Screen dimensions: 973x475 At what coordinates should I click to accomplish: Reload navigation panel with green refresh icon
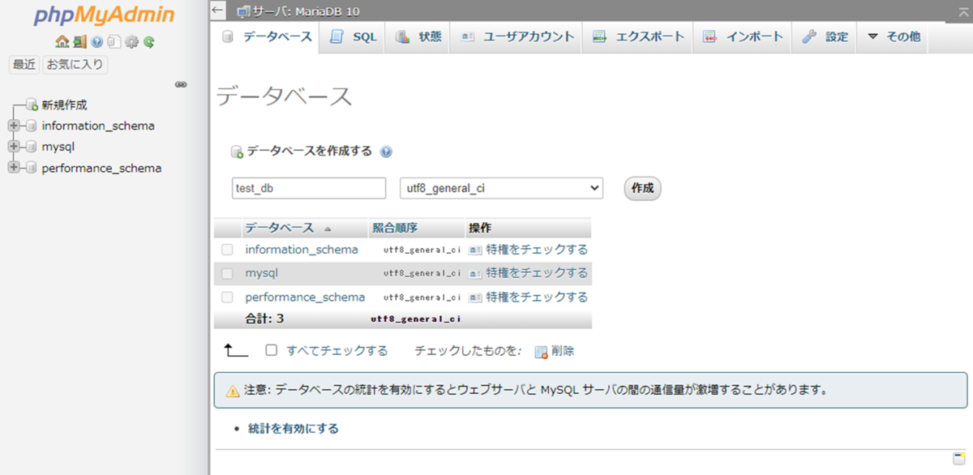pos(148,42)
